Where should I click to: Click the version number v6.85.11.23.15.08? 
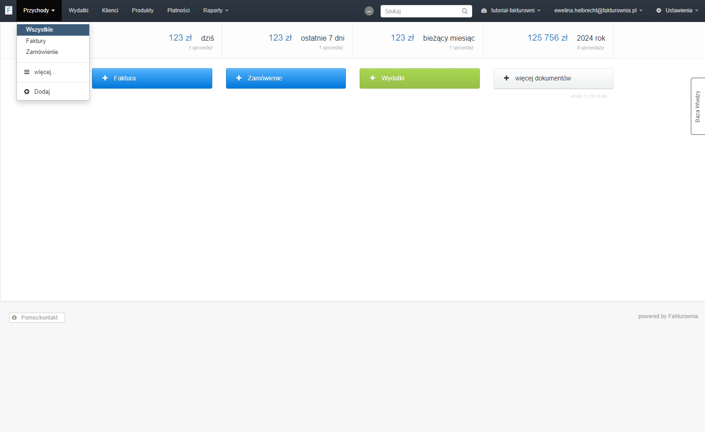pos(588,96)
